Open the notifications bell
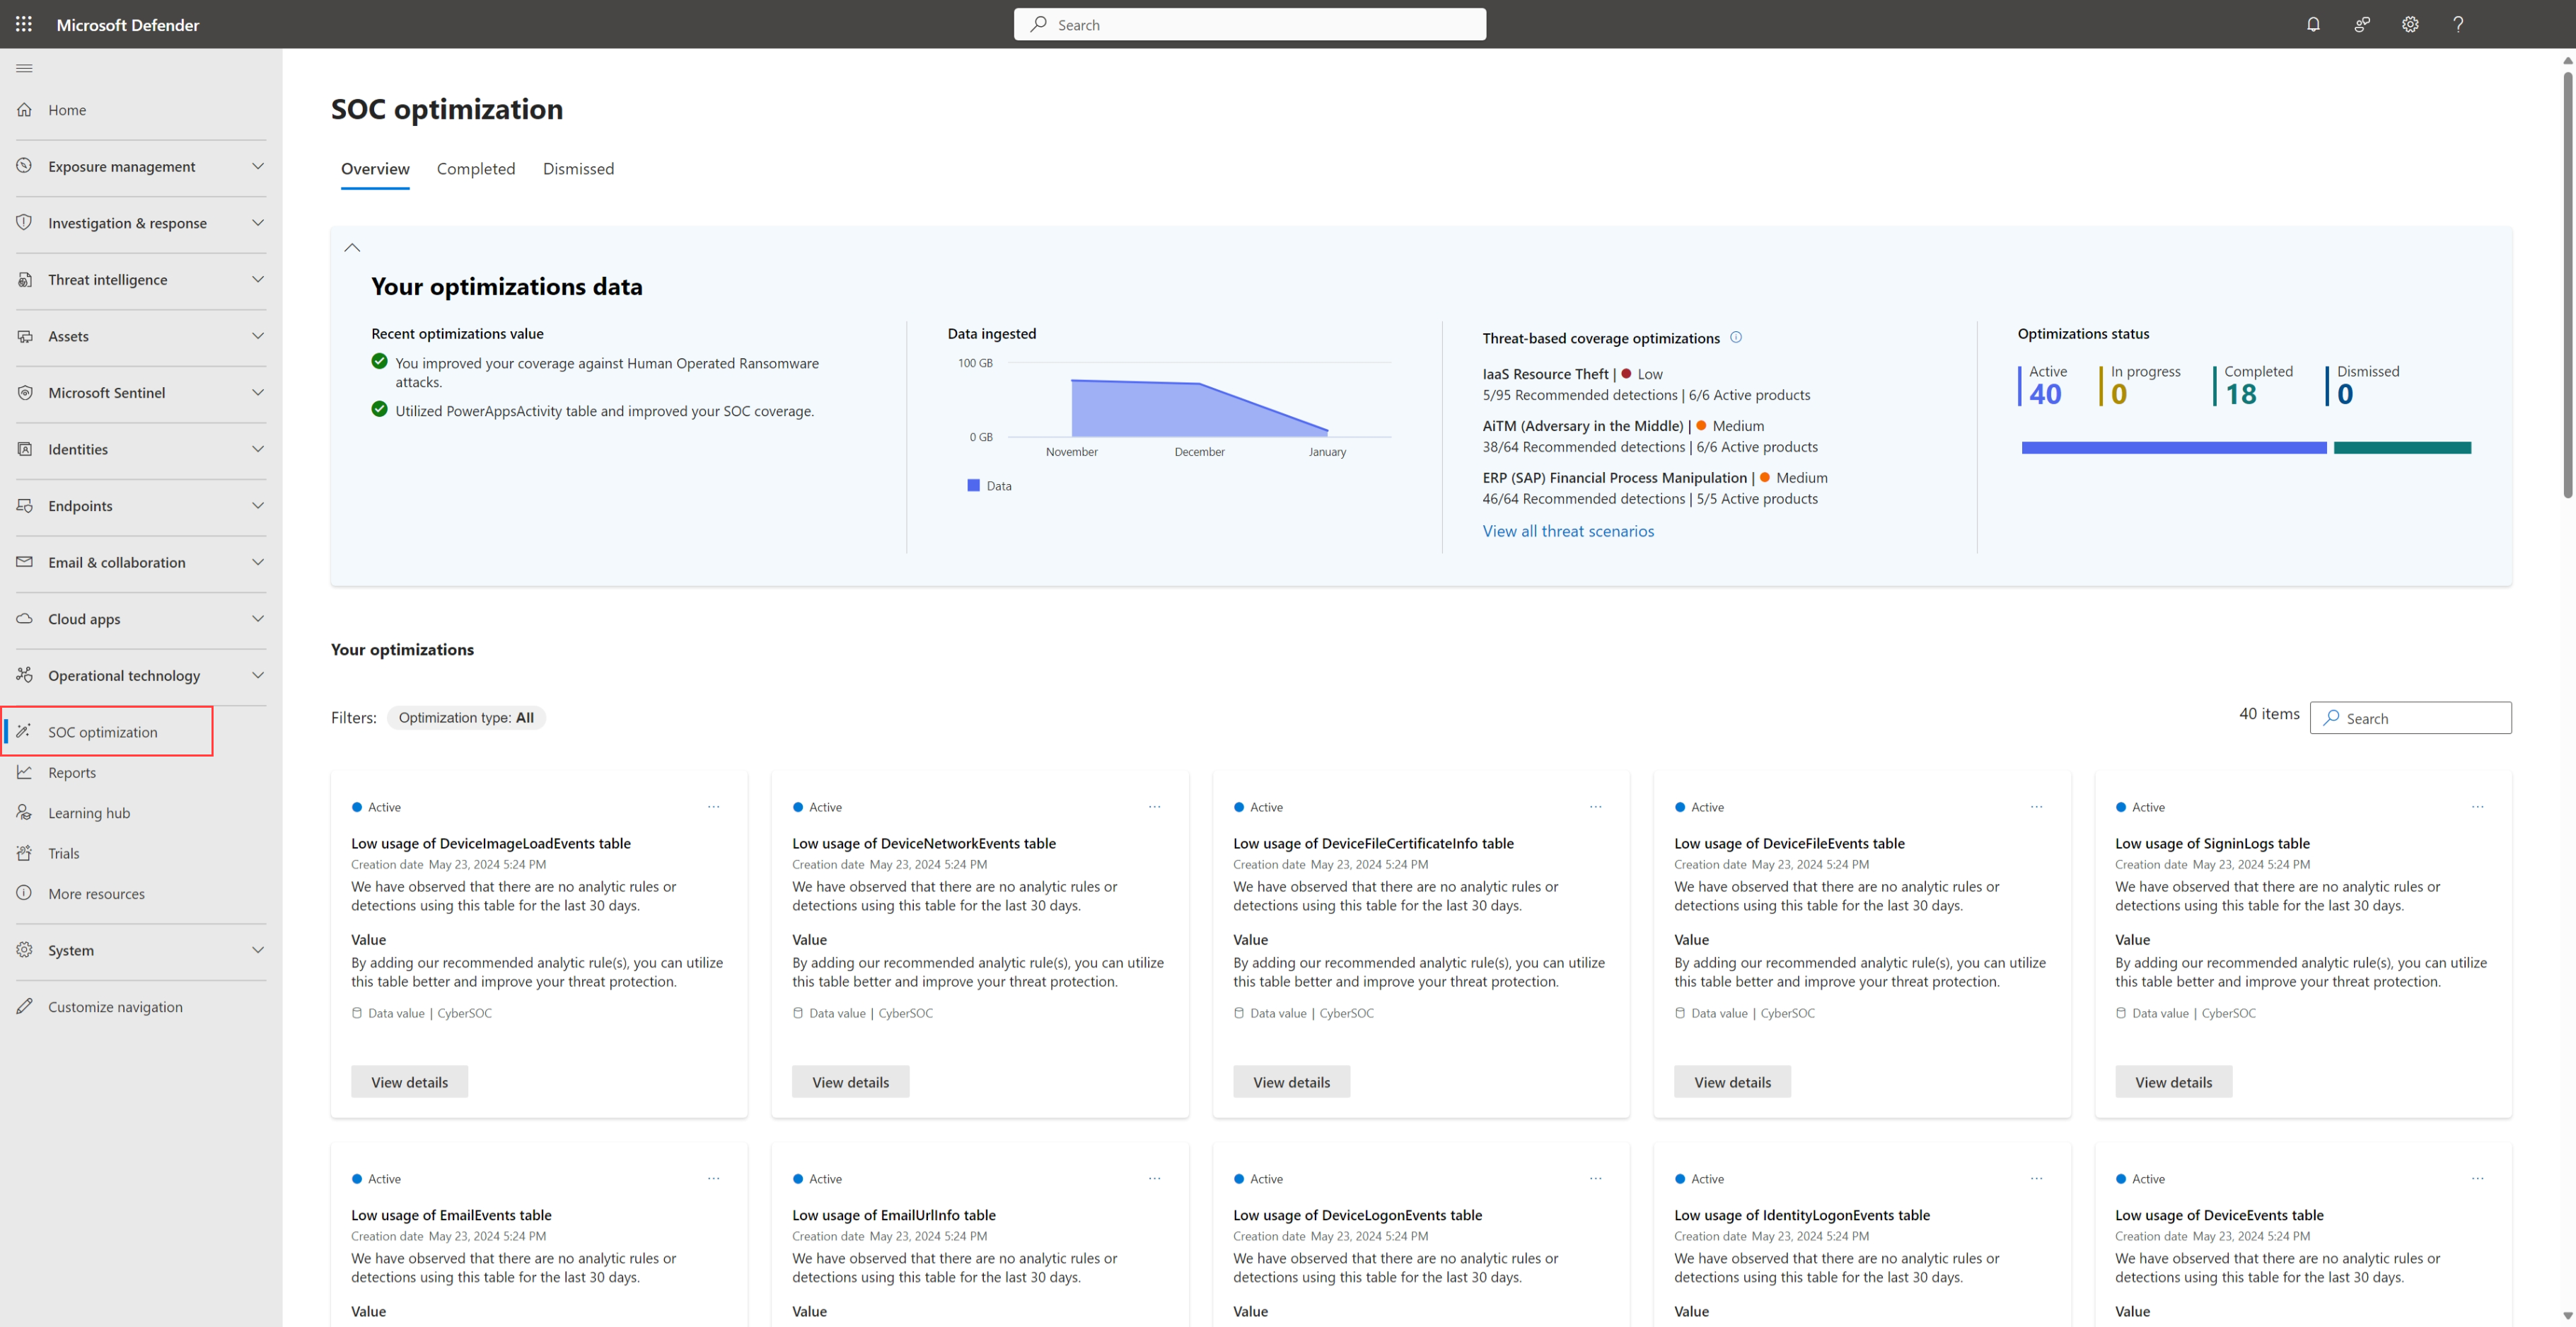Viewport: 2576px width, 1327px height. 2313,24
